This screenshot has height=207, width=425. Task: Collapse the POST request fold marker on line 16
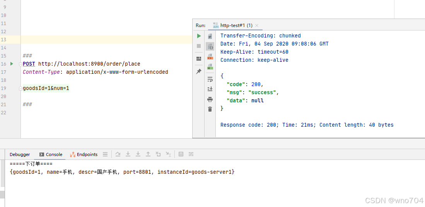point(20,64)
